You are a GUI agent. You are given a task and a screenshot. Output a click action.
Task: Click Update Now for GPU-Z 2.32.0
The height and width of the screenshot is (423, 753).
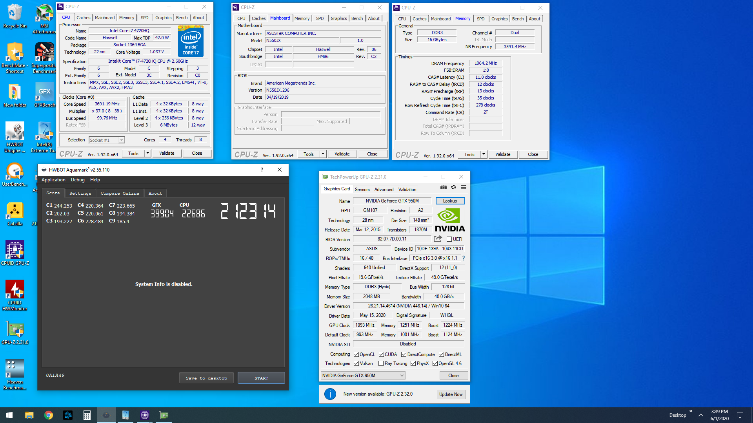pyautogui.click(x=451, y=394)
